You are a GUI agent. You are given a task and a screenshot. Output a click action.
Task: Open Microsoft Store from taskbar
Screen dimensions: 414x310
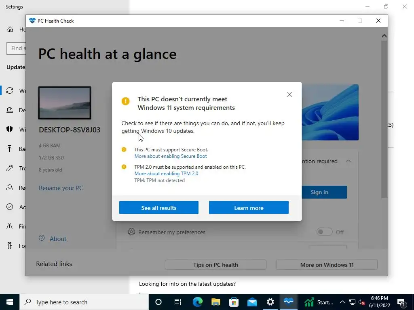pos(234,302)
